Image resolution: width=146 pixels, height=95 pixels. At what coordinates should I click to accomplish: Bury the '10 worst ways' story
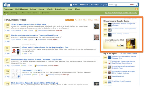click(31, 30)
